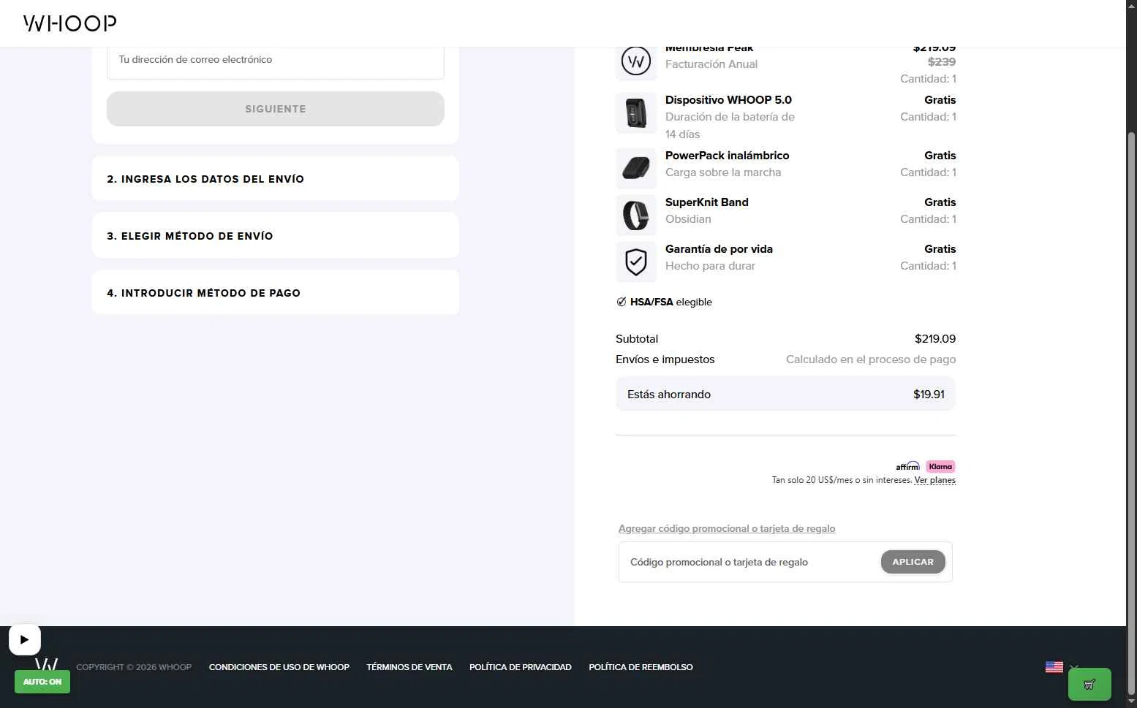Click Calculado en el proceso de pago text
Screen dimensions: 1137x708
pos(871,359)
